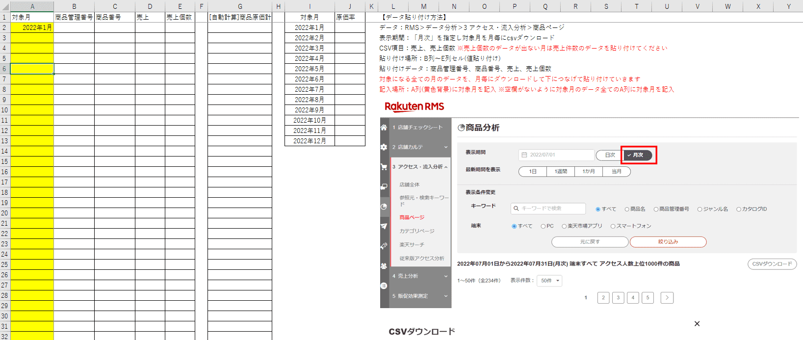
Task: Click the CSVダウンロード button
Action: click(x=772, y=264)
